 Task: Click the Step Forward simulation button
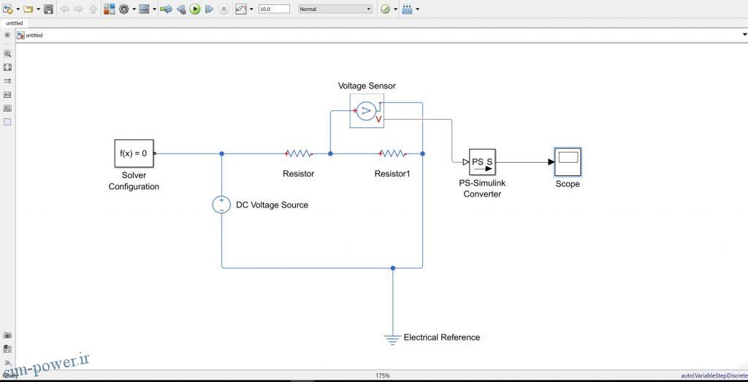[209, 9]
